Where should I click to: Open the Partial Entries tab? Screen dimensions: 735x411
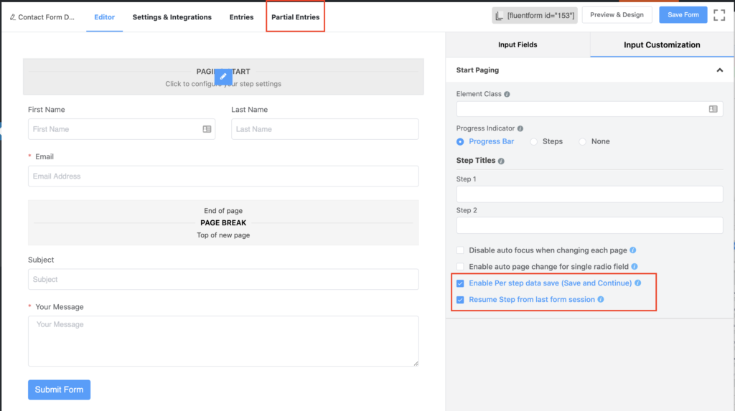coord(295,17)
